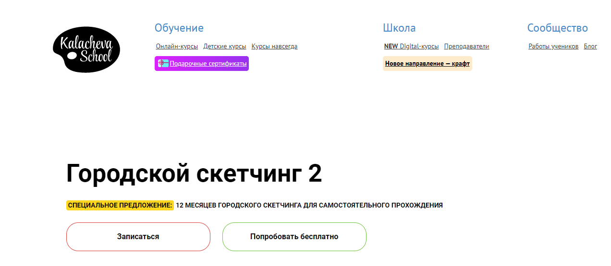Viewport: 611px width, 266px height.
Task: Click the gift icon beside Подарочные сертификаты
Action: pyautogui.click(x=163, y=63)
